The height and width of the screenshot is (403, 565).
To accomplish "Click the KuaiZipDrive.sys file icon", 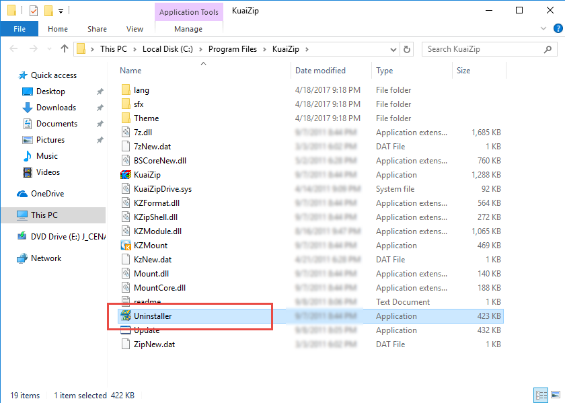I will 126,189.
